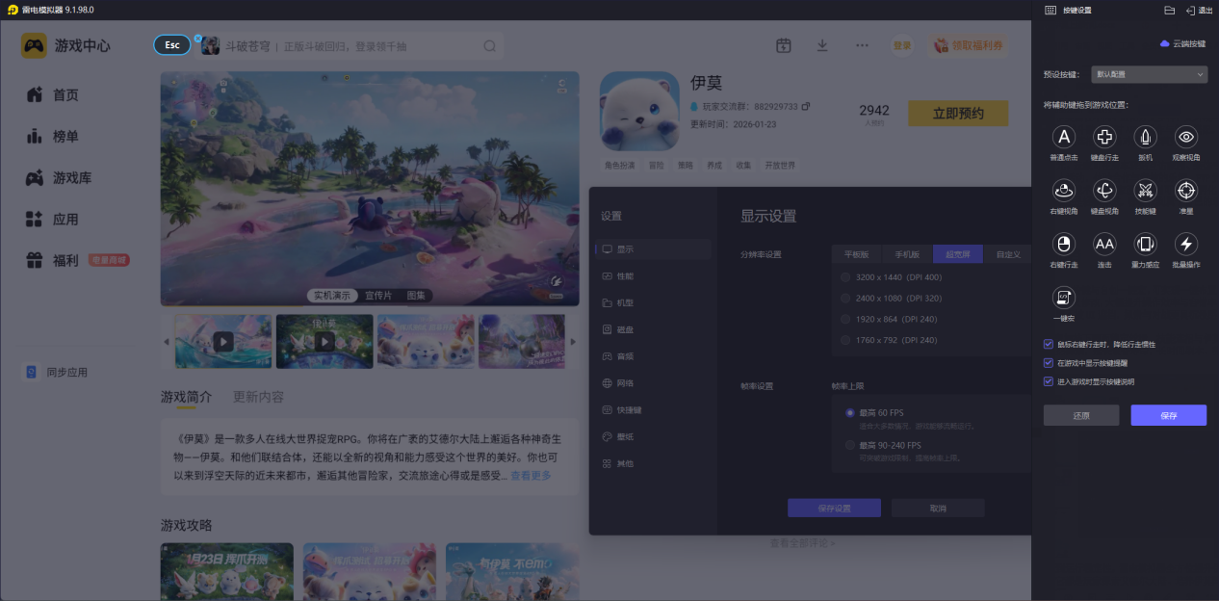Click the right arrow of thumbnail strip
The width and height of the screenshot is (1219, 601).
(574, 342)
